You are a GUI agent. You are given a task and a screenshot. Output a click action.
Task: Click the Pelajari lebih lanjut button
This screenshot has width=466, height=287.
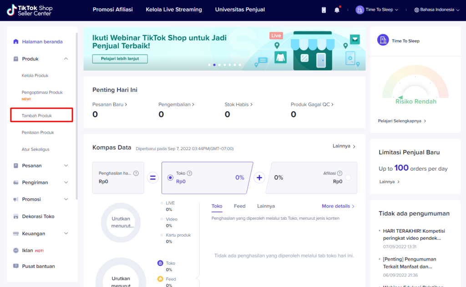(120, 59)
